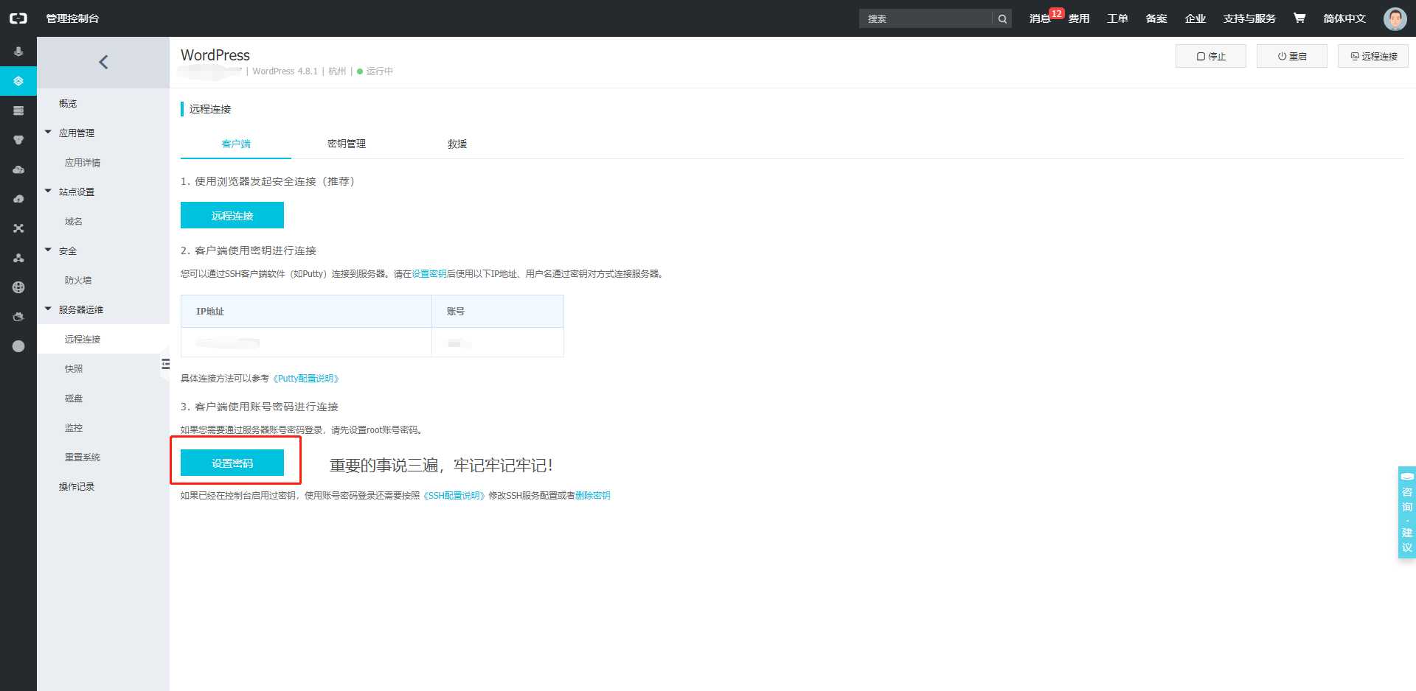The width and height of the screenshot is (1416, 691).
Task: Click the back arrow in sidebar header
Action: [x=103, y=63]
